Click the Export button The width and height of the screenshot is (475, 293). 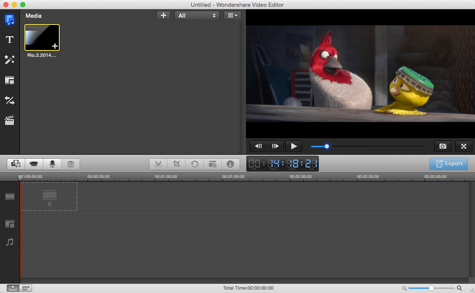pos(448,164)
